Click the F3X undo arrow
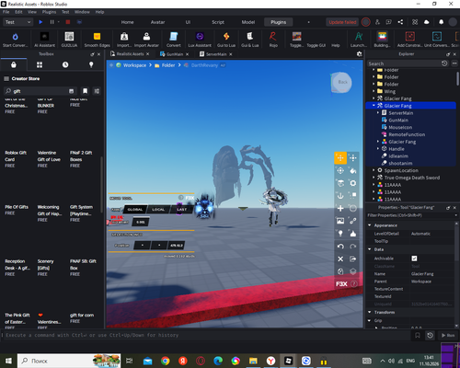Screen dimensions: 460x368 pyautogui.click(x=340, y=247)
